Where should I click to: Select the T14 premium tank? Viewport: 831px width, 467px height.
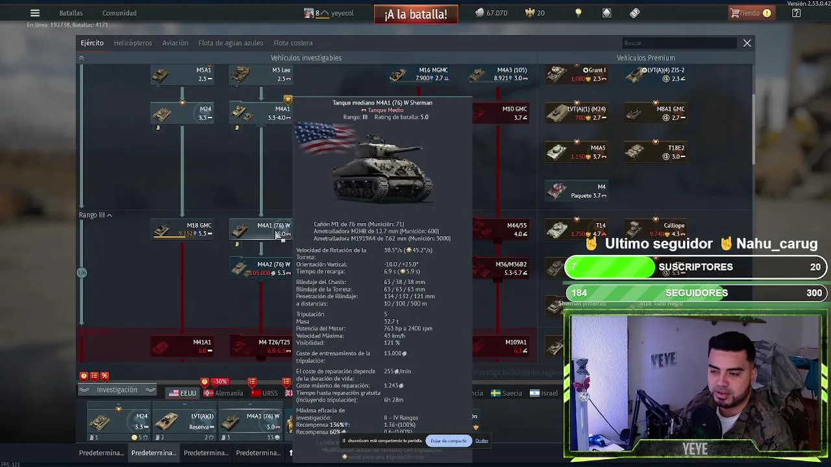(577, 230)
